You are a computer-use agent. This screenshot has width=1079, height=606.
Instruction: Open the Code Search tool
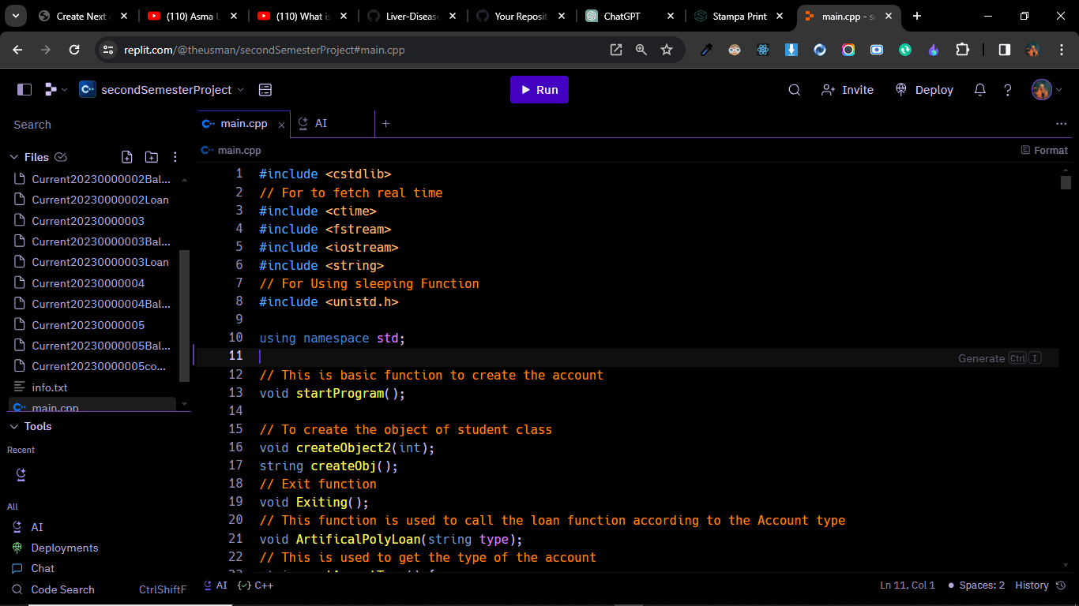[x=62, y=589]
